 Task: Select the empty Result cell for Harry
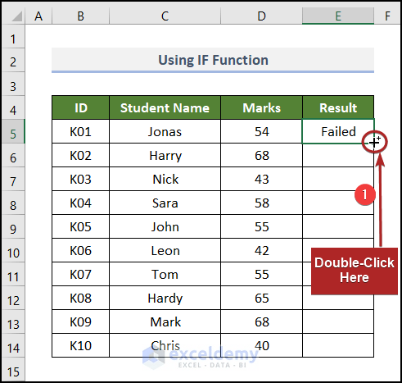pos(338,155)
